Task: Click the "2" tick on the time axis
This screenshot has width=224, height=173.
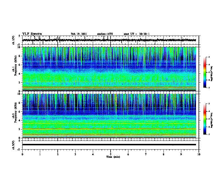Action: (x=58, y=154)
